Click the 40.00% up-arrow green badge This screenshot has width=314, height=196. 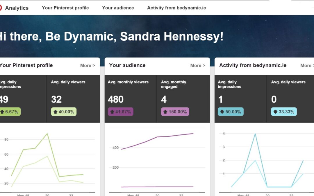[64, 112]
